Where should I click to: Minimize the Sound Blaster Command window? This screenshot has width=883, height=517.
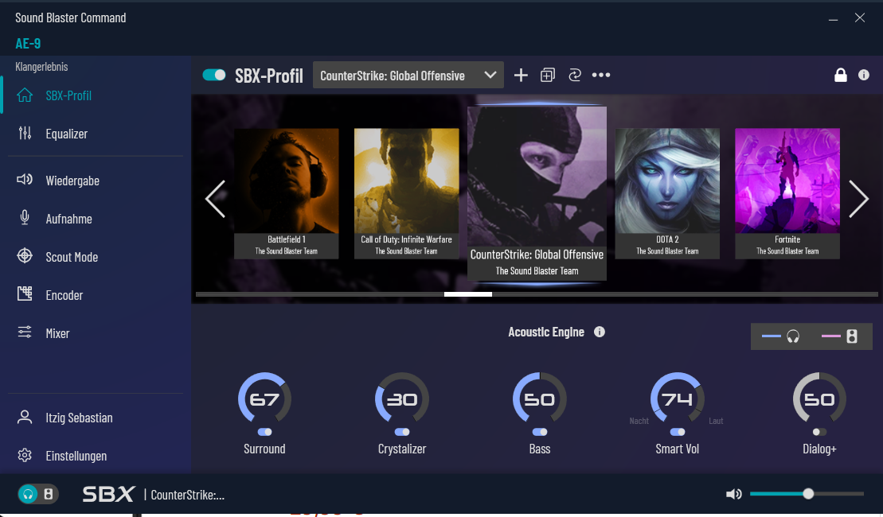[x=833, y=18]
